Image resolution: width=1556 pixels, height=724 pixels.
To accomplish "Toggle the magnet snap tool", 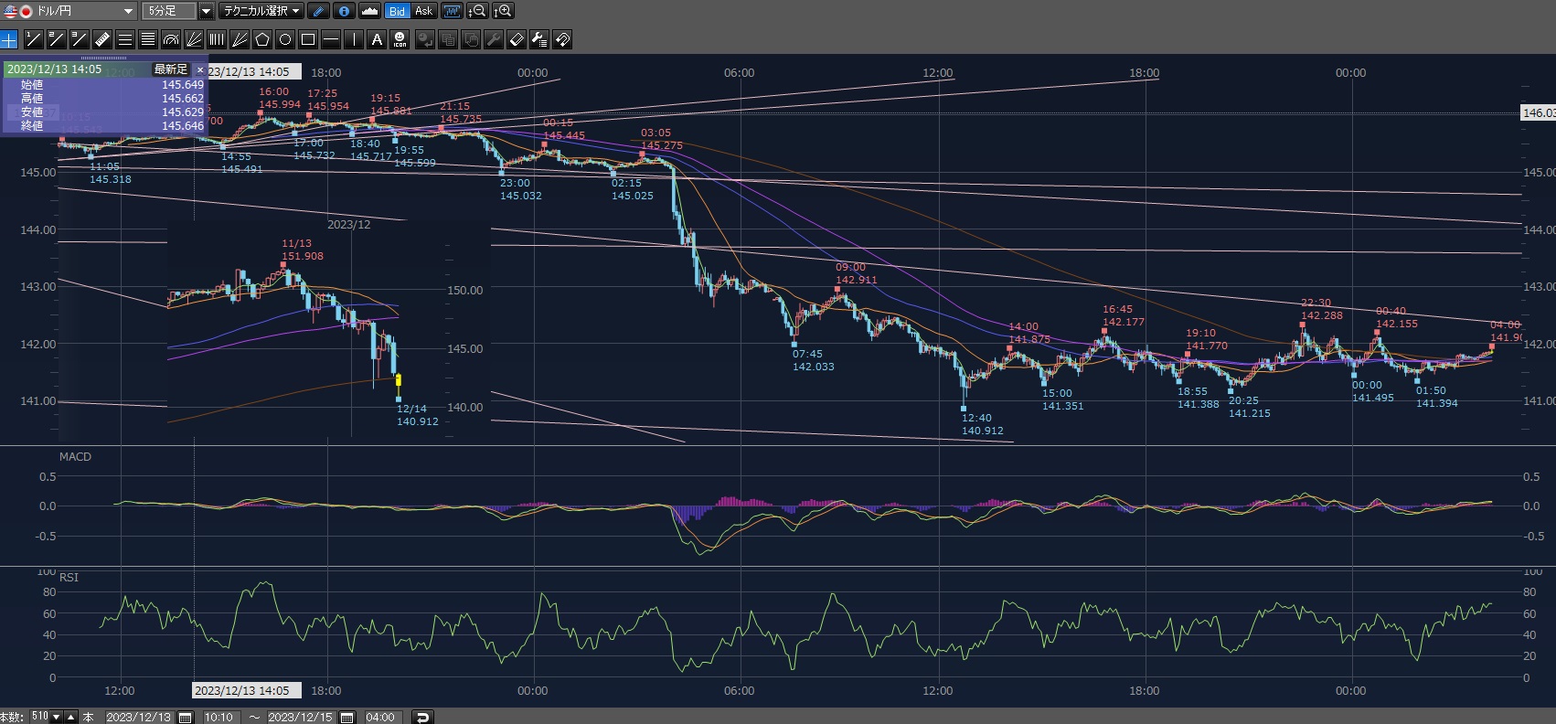I will (x=562, y=39).
